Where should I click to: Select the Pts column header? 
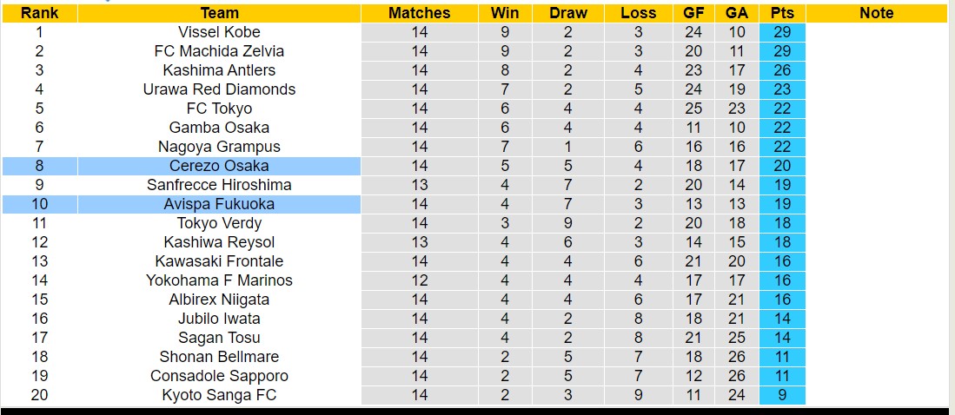(x=782, y=13)
